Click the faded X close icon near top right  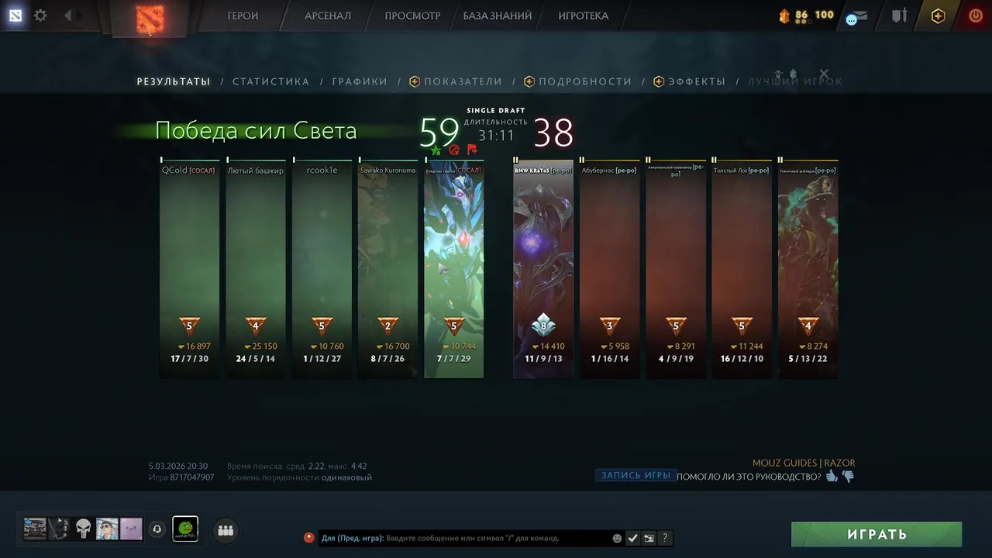click(x=824, y=74)
